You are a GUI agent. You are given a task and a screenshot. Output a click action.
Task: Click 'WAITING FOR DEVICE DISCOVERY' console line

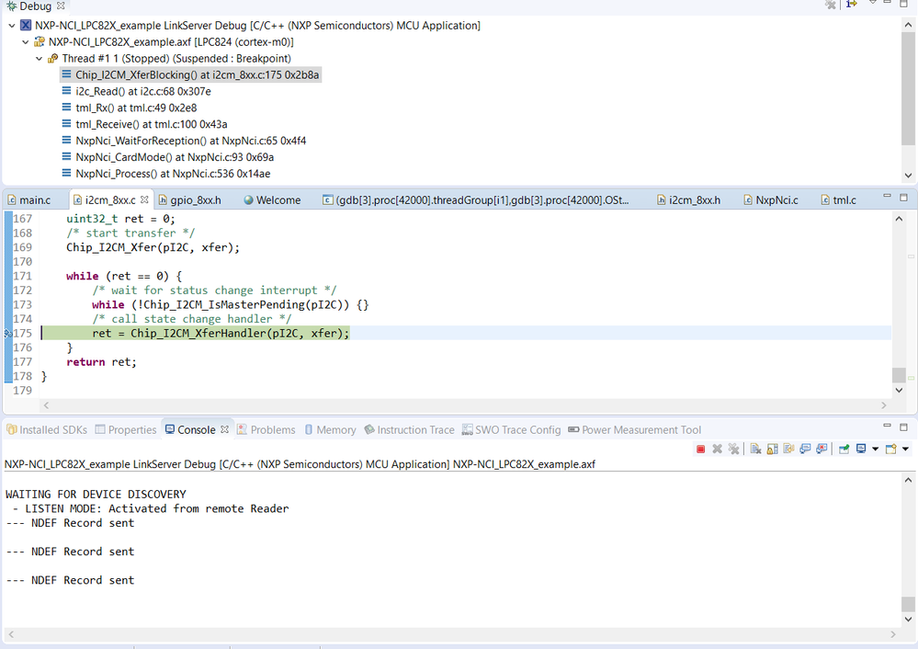click(x=96, y=495)
